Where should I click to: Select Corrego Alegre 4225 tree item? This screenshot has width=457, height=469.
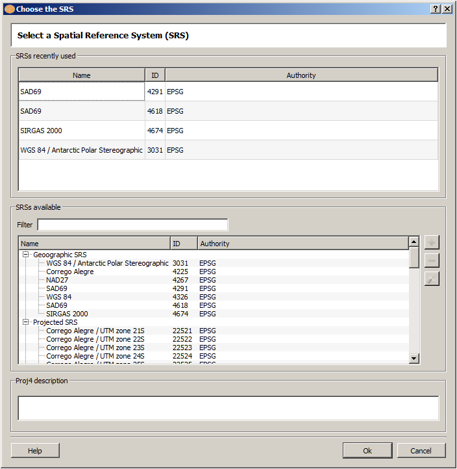pyautogui.click(x=70, y=272)
